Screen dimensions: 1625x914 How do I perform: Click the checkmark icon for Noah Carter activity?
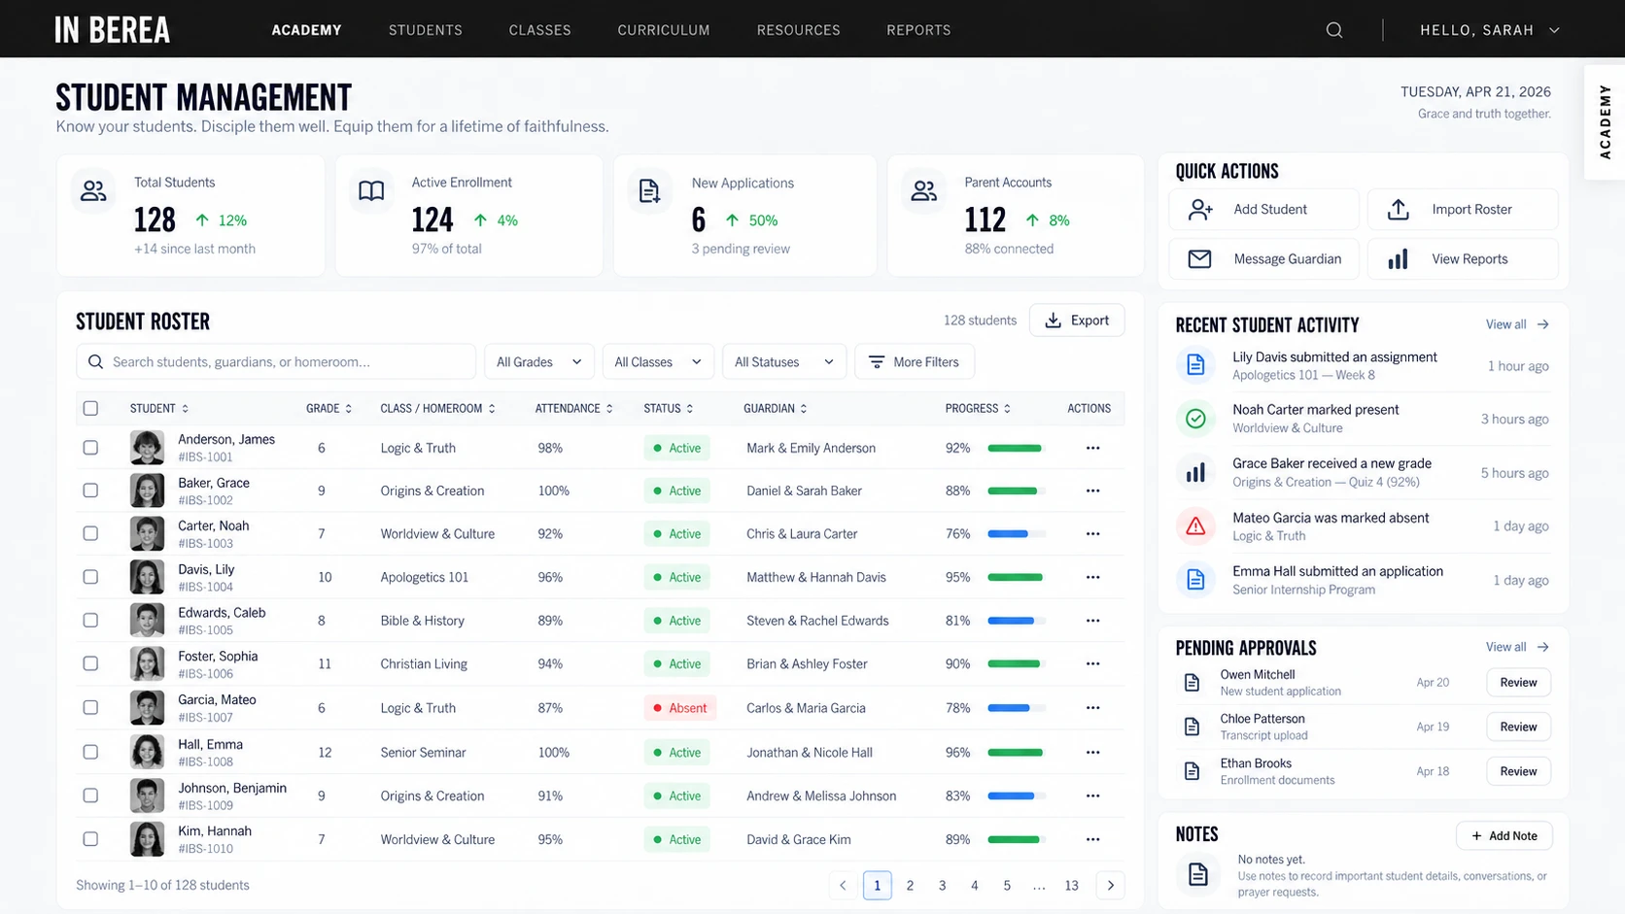(1195, 419)
